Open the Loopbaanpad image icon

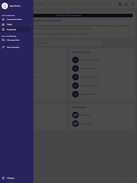[x=75, y=124]
